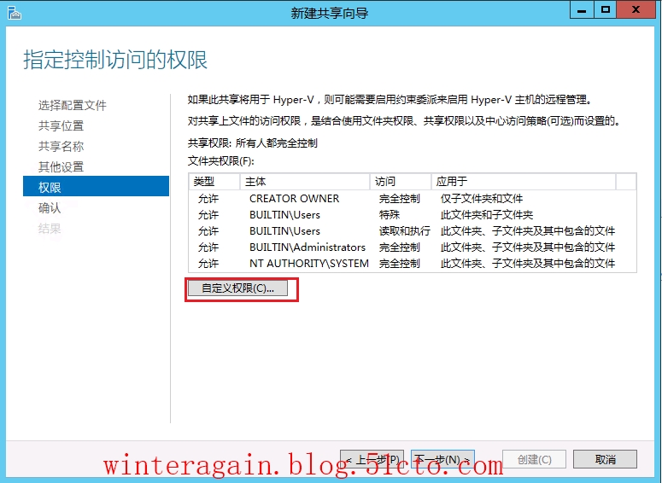Click the disabled 创建(C) button
This screenshot has height=483, width=662.
pyautogui.click(x=534, y=459)
